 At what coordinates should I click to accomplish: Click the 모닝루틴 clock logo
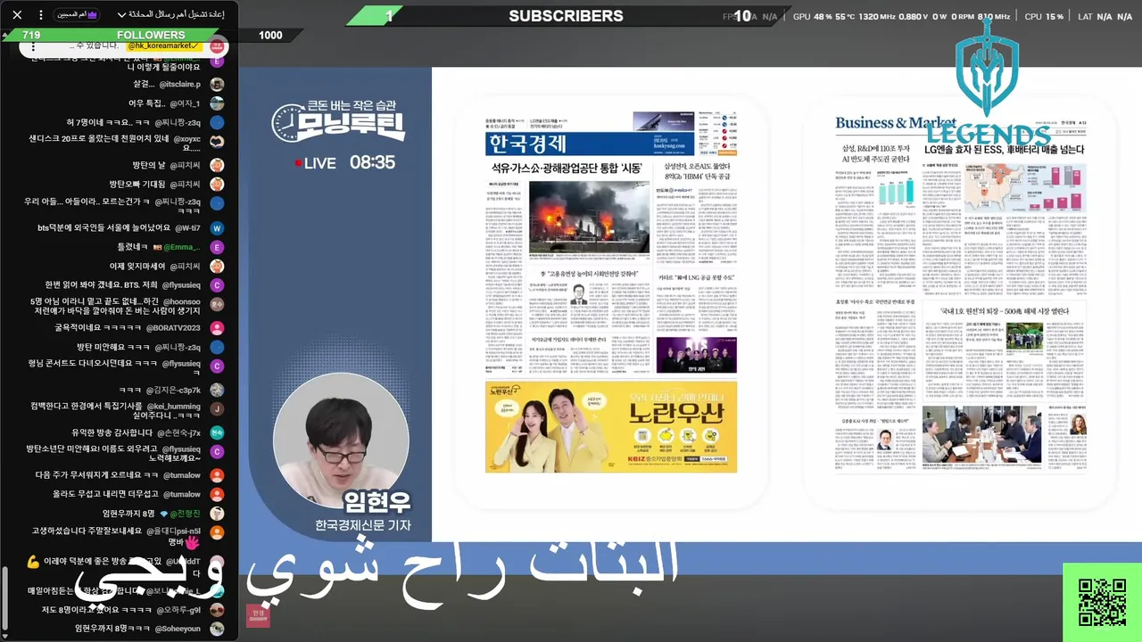(337, 121)
